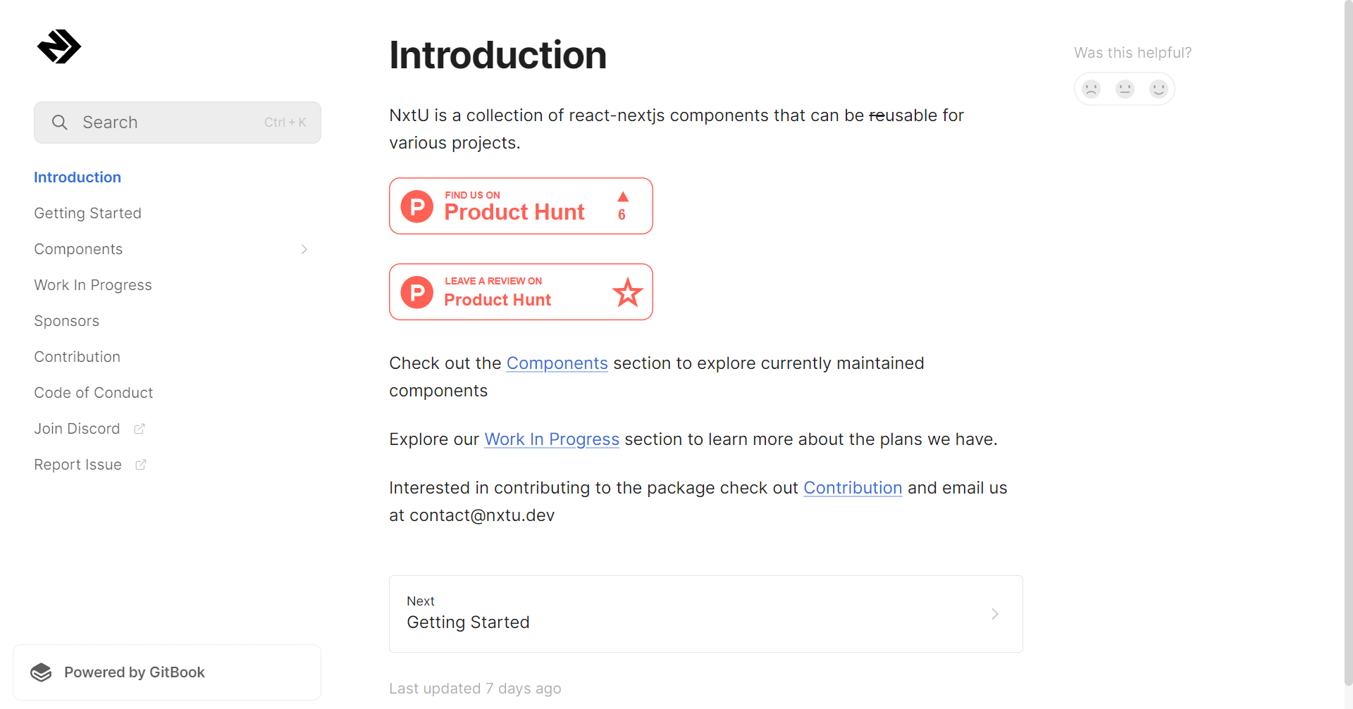The width and height of the screenshot is (1353, 709).
Task: Click the Product Hunt upvote triangle
Action: click(623, 196)
